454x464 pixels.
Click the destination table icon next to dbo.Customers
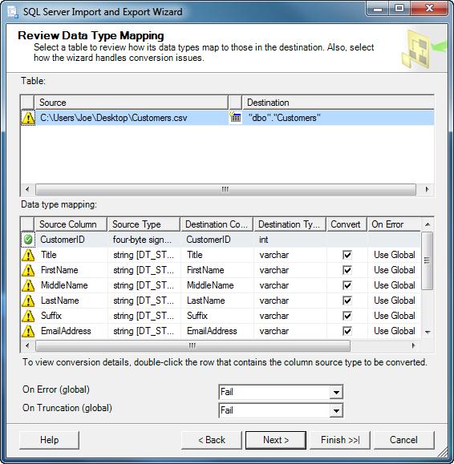click(236, 117)
